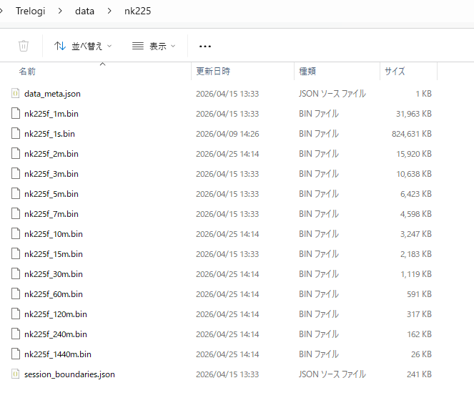Screen dimensions: 474x398
Task: Click the 2026/04/09 14:26 date cell
Action: click(x=227, y=134)
